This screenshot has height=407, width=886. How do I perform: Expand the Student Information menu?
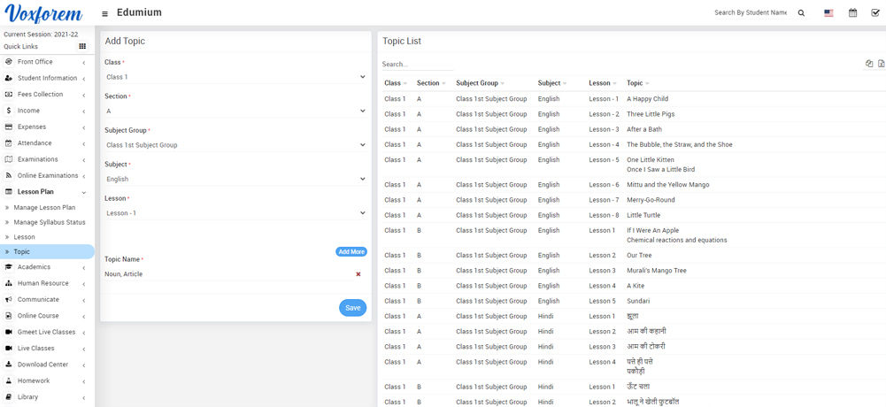pyautogui.click(x=47, y=78)
